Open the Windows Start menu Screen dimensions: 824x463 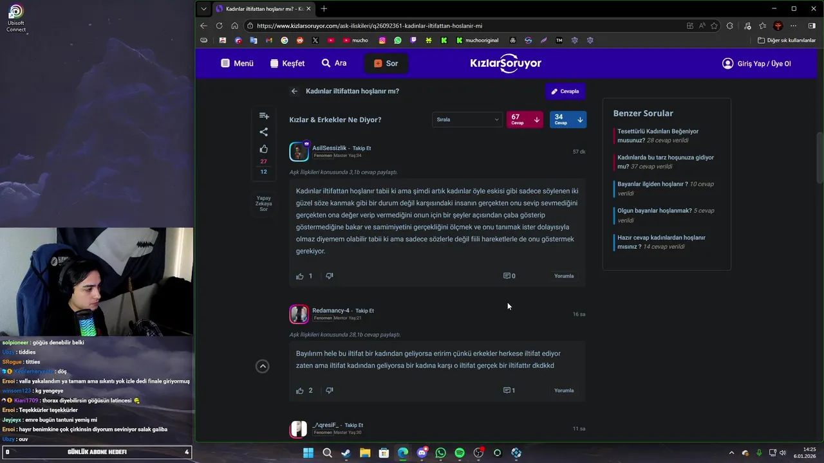(x=308, y=453)
